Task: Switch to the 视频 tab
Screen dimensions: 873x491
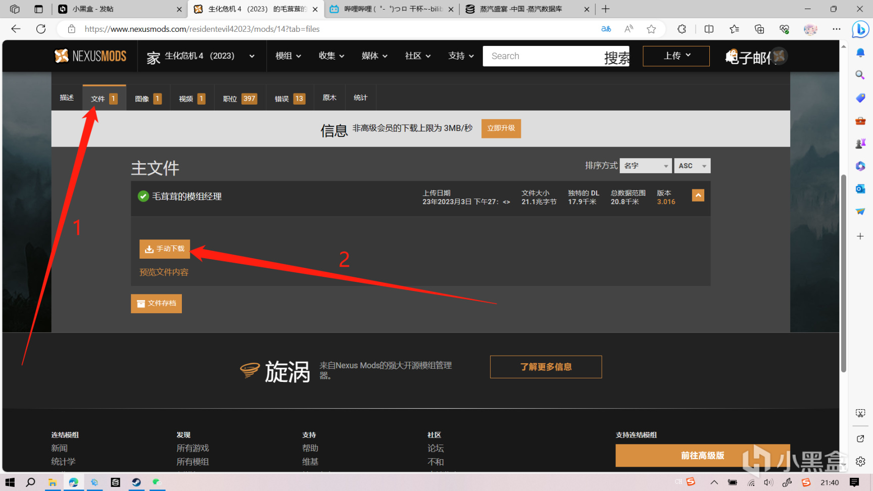Action: (192, 98)
